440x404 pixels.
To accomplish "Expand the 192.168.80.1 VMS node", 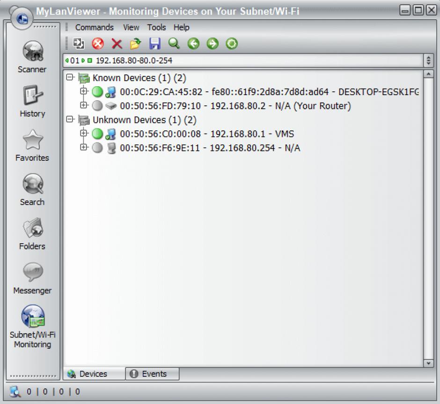I will point(83,133).
